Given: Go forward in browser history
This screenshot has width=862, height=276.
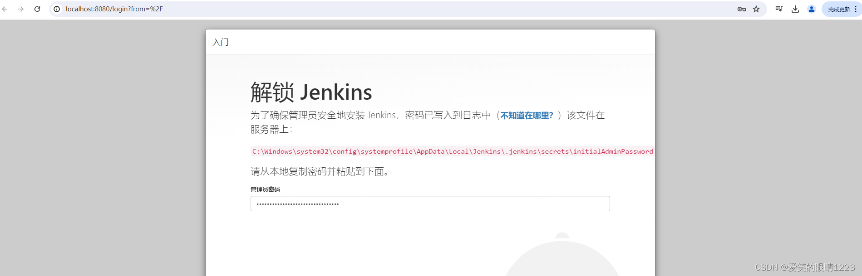Looking at the screenshot, I should point(21,9).
